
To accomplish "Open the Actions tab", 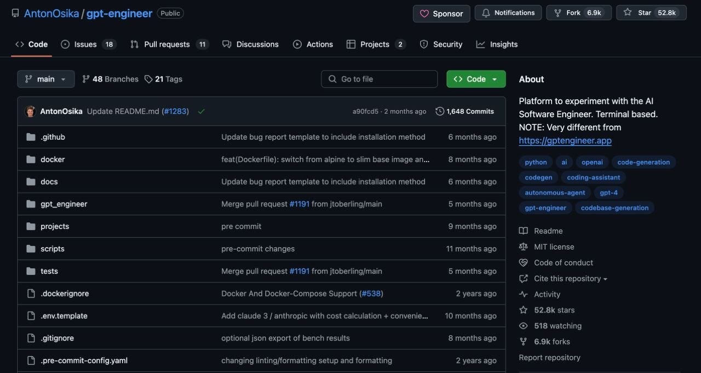I will click(x=313, y=44).
